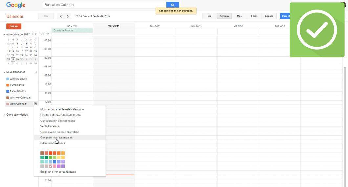This screenshot has height=187, width=348.
Task: Go to next week arrow
Action: 68,16
